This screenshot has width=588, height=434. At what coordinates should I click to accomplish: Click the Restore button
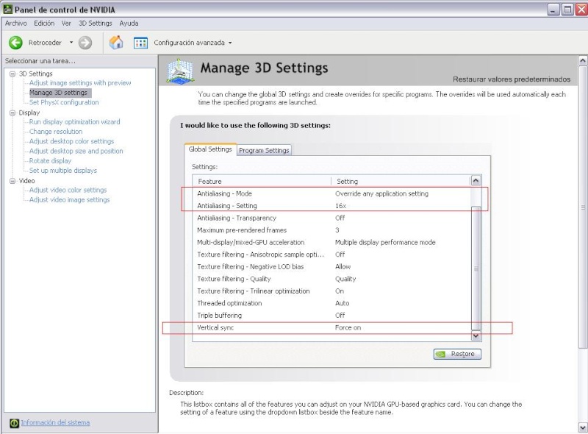pyautogui.click(x=457, y=354)
